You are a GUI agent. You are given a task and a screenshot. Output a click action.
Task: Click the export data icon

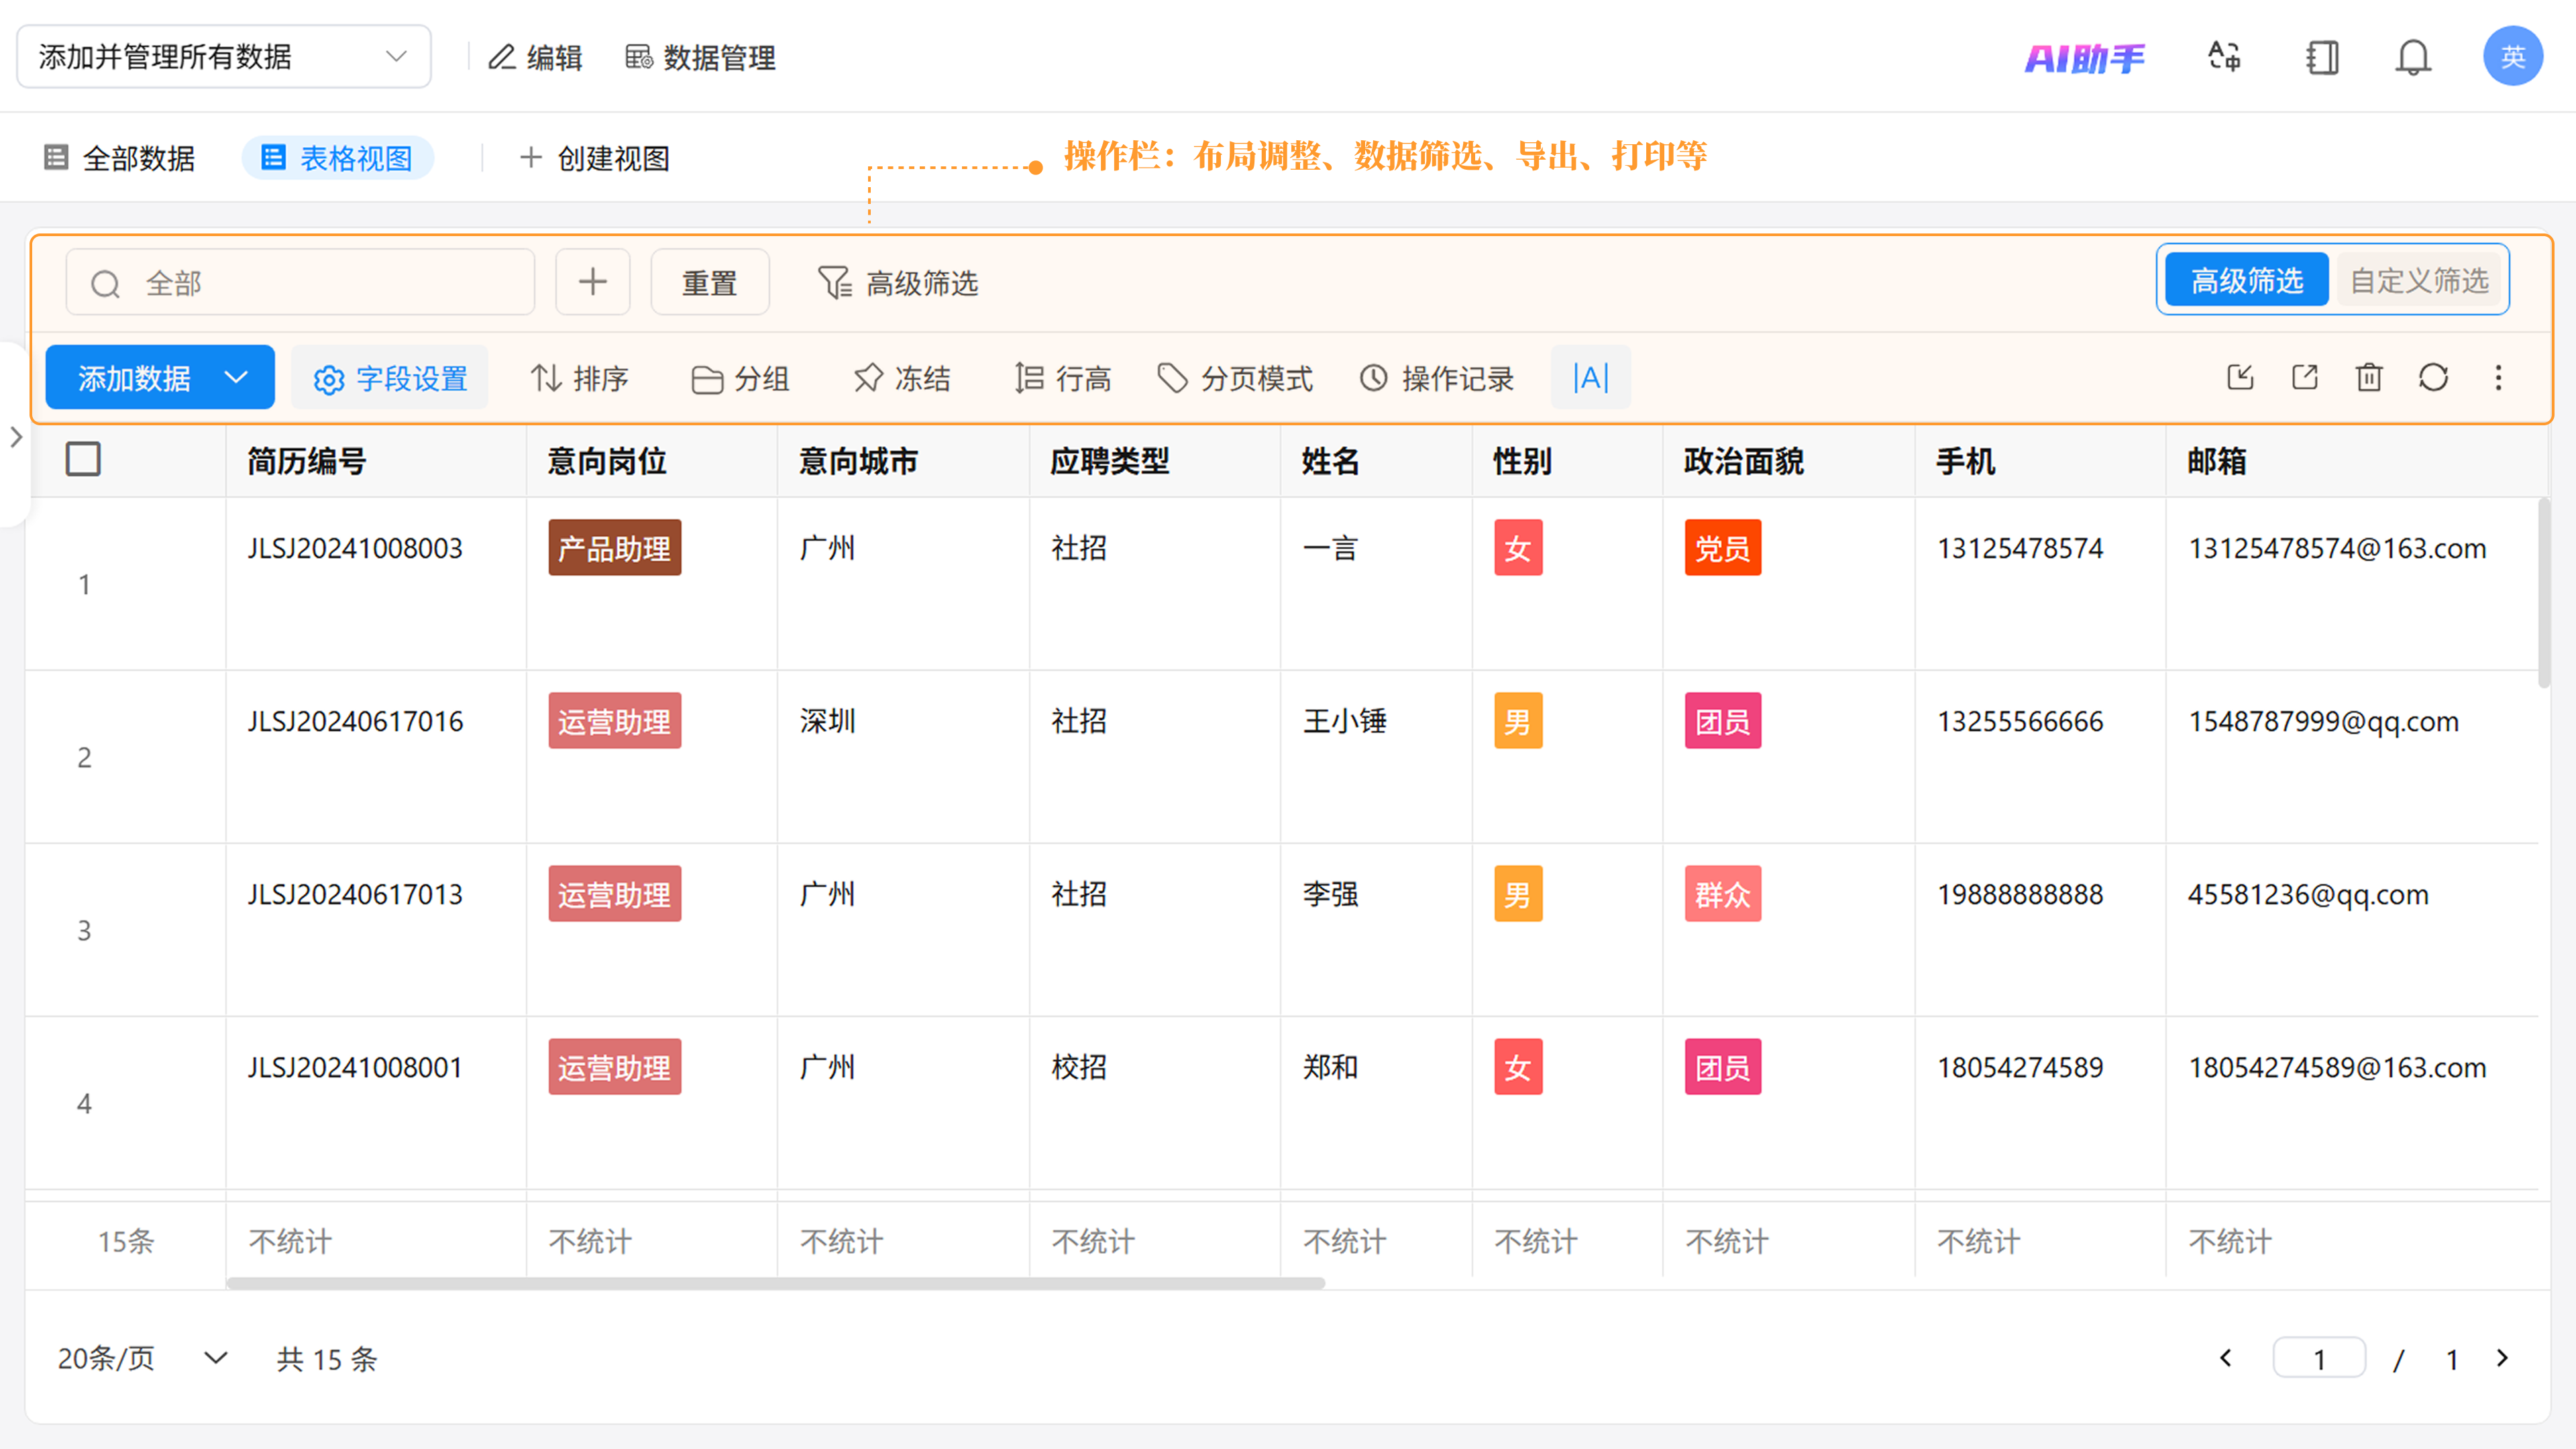(2305, 378)
